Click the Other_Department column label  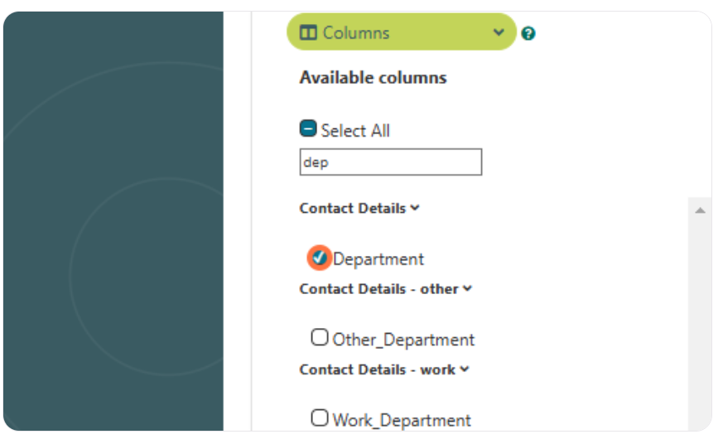point(403,340)
